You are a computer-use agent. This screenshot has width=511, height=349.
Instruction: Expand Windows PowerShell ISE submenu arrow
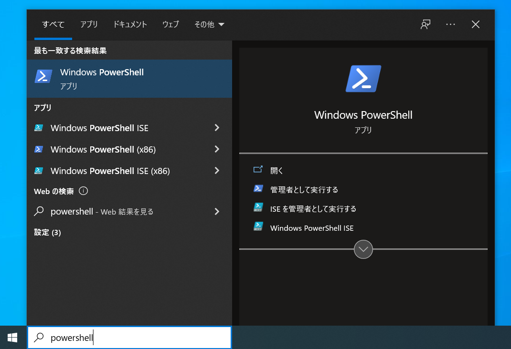click(217, 128)
